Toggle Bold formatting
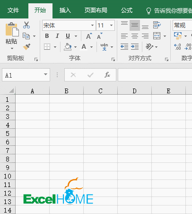This screenshot has height=214, width=192. [47, 36]
